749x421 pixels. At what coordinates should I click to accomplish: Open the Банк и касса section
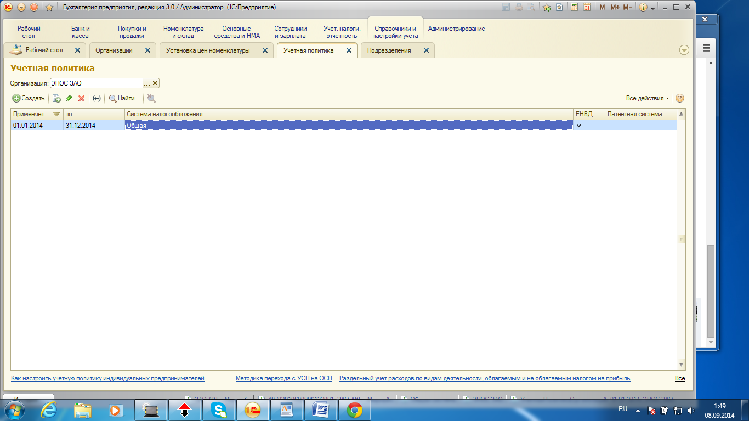80,32
